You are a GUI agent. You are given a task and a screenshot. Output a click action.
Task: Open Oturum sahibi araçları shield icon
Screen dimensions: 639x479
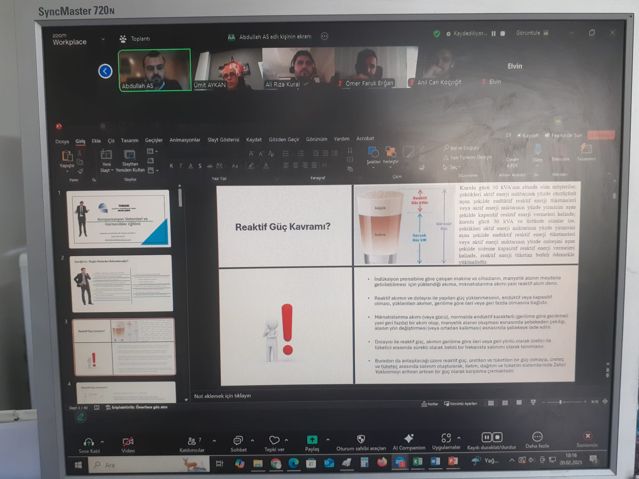(361, 439)
